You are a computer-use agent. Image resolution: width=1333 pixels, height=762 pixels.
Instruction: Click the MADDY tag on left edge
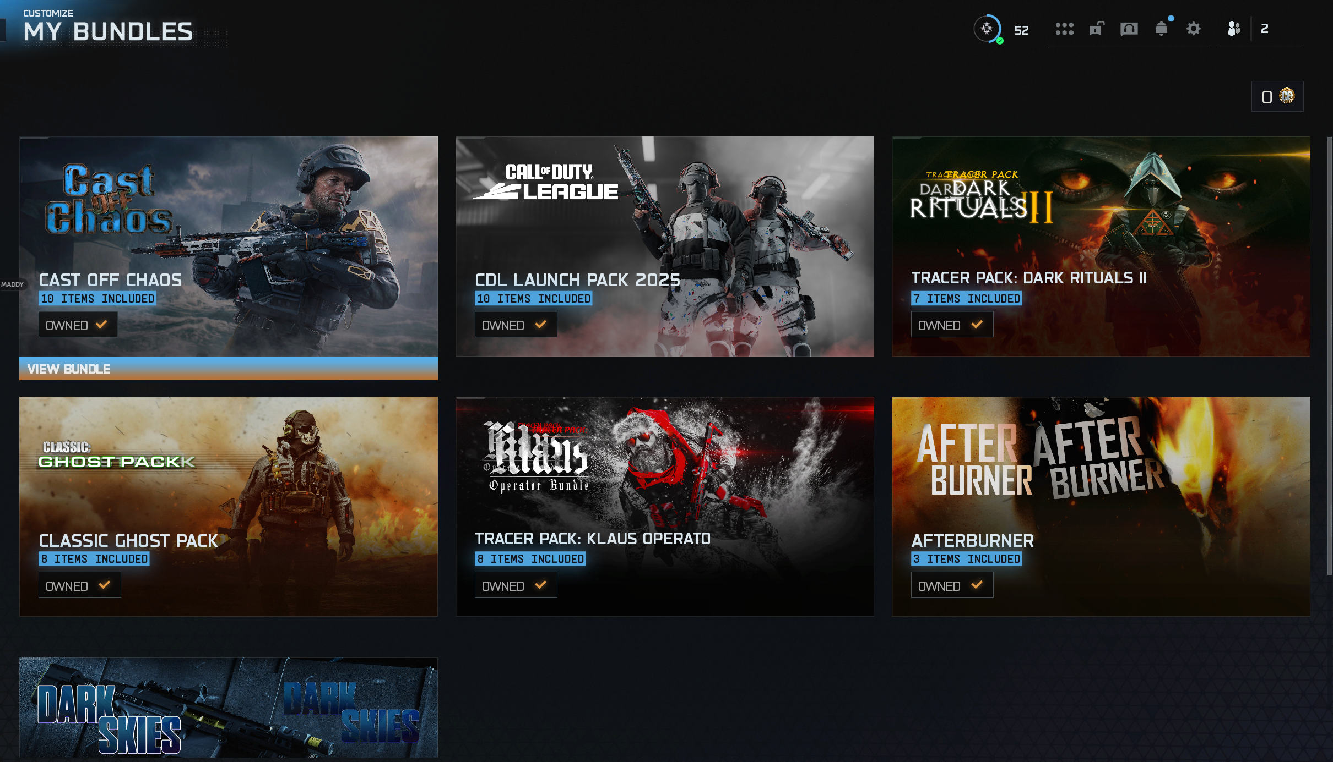[x=12, y=284]
